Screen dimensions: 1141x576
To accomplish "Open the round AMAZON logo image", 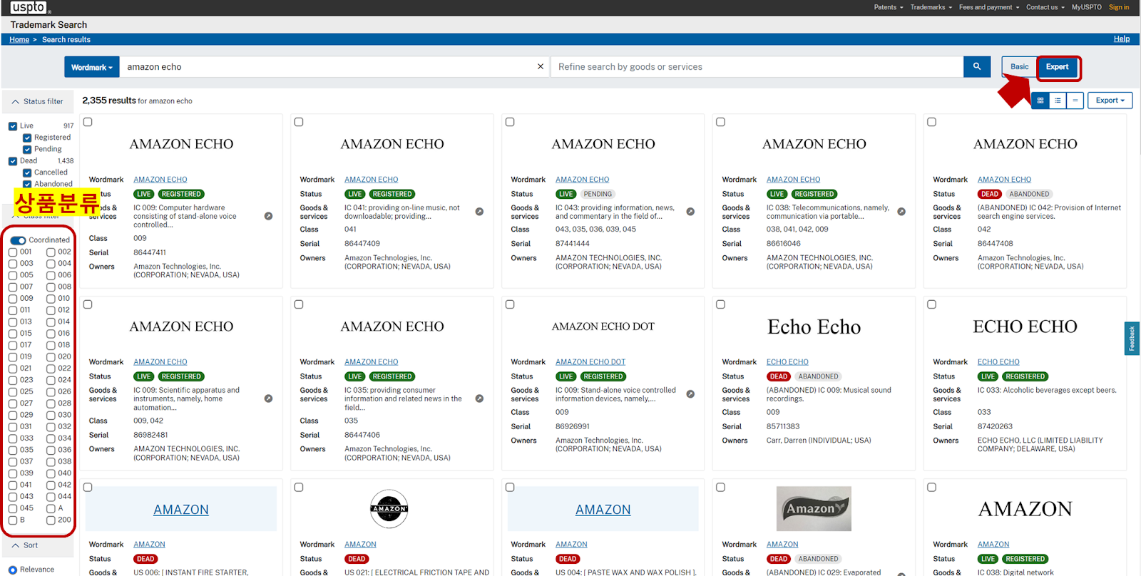I will coord(389,508).
